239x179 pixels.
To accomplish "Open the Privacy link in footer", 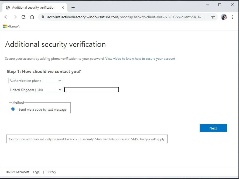I will 51,172.
